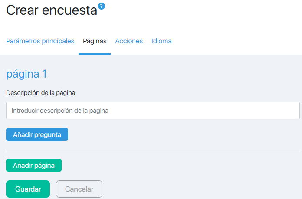302x199 pixels.
Task: Go to the Acciones tab
Action: (x=129, y=41)
